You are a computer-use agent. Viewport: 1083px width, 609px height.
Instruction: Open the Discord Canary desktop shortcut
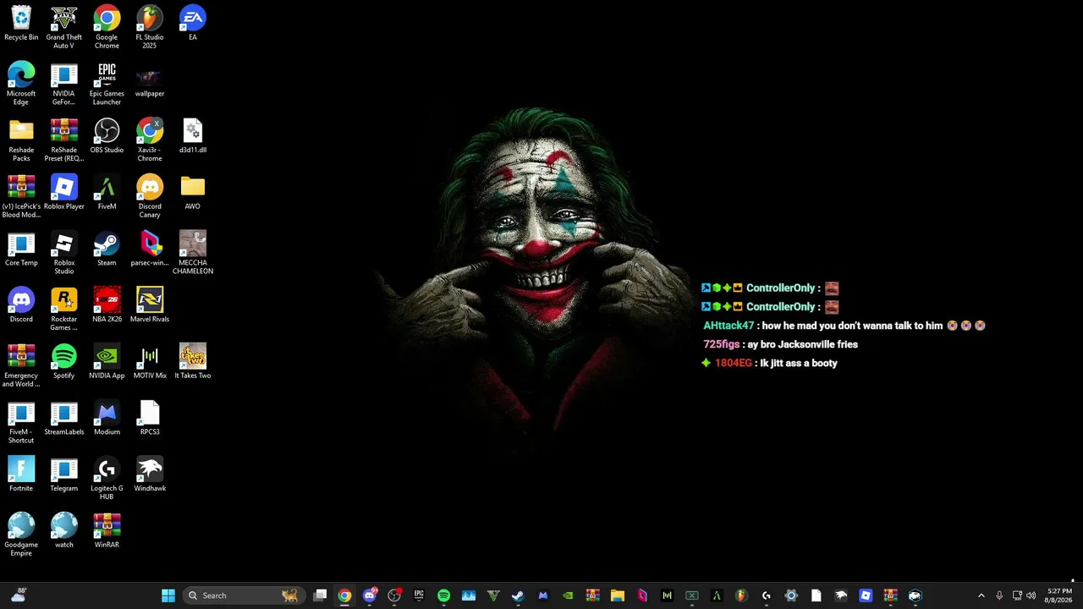point(150,197)
